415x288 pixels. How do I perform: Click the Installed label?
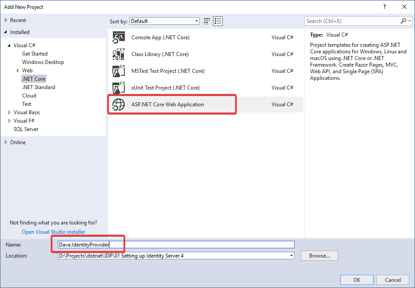tap(19, 32)
